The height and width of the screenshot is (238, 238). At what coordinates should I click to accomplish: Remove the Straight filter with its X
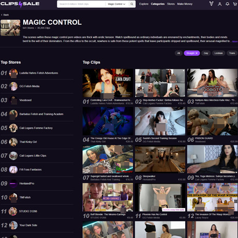point(197,53)
